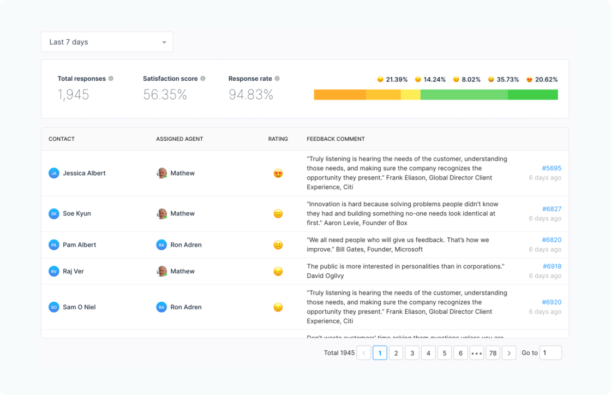Click the 56.35% satisfaction score value
The height and width of the screenshot is (395, 611).
tap(165, 95)
